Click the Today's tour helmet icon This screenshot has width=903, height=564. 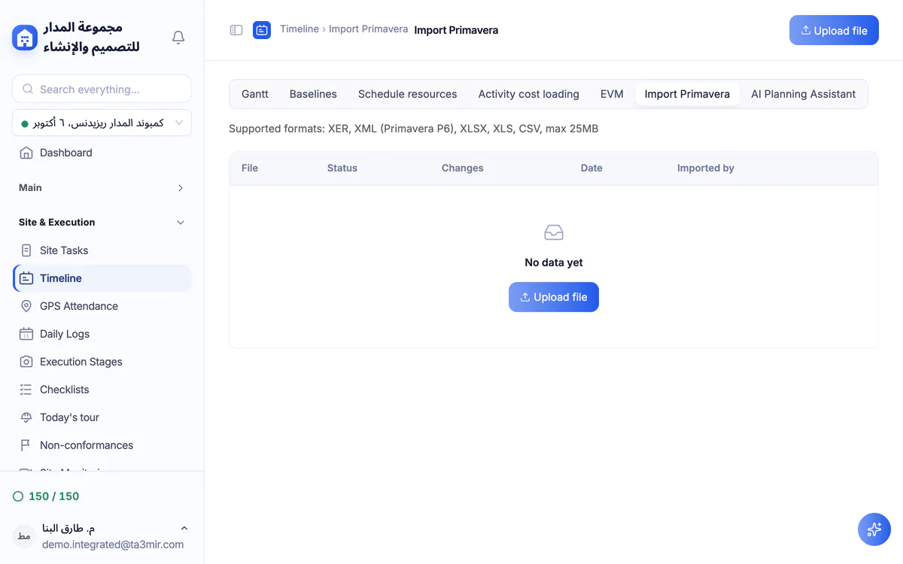click(26, 417)
